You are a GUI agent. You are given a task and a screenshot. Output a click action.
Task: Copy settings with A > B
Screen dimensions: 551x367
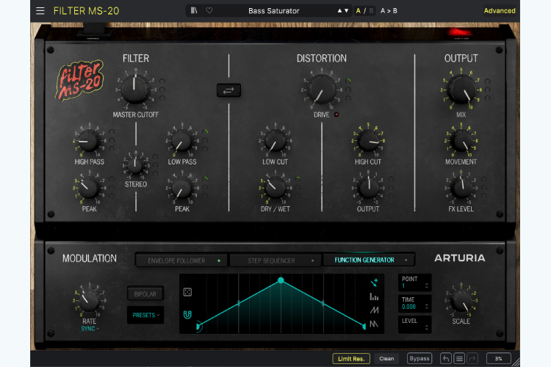[x=389, y=10]
